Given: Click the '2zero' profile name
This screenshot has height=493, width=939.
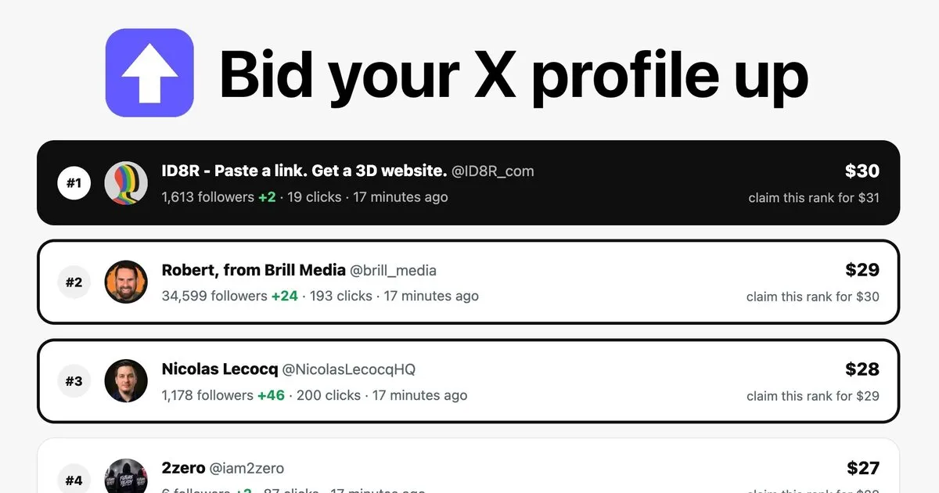Looking at the screenshot, I should pos(183,468).
